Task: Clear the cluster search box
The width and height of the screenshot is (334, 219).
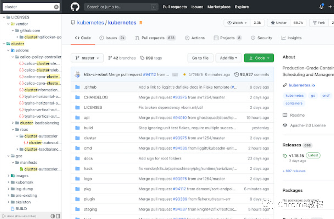Action: tap(56, 7)
